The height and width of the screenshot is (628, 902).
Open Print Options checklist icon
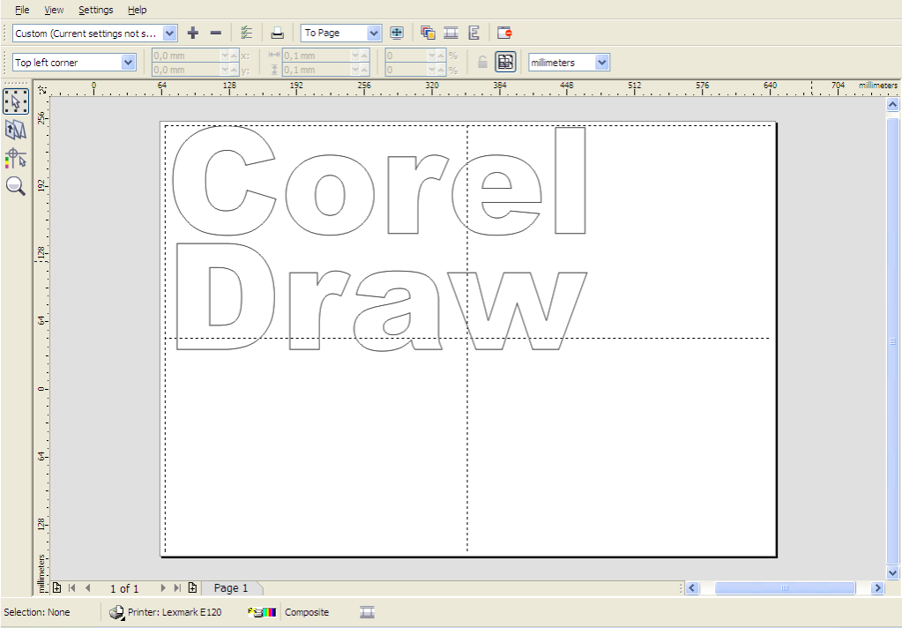246,33
